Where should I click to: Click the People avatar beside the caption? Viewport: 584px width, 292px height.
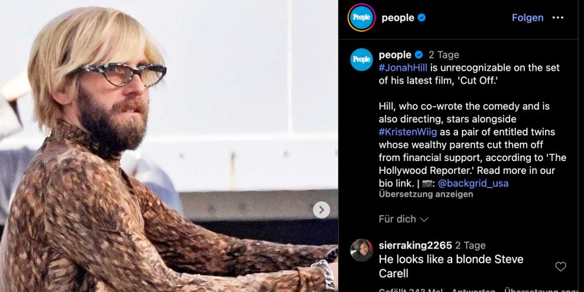(x=361, y=60)
